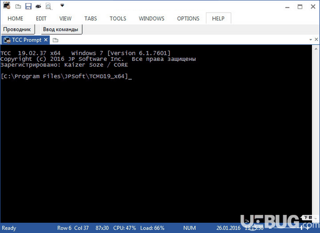Maximize the Take Command window
The image size is (320, 233).
coord(300,7)
